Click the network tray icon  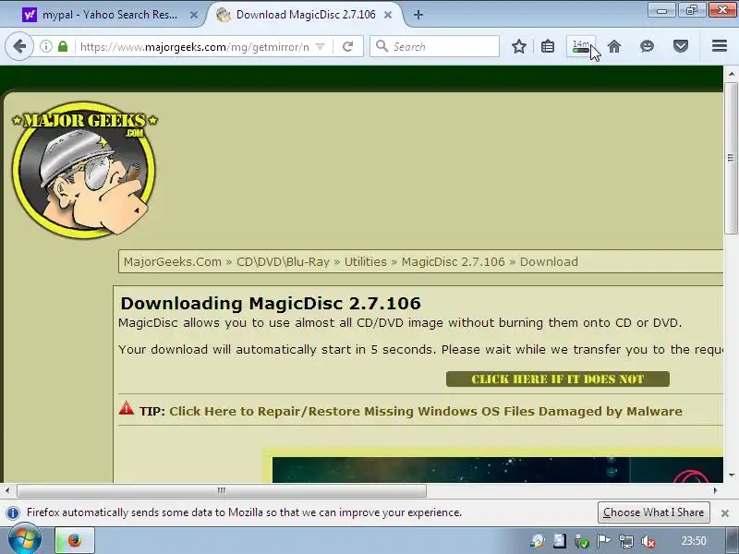(626, 541)
